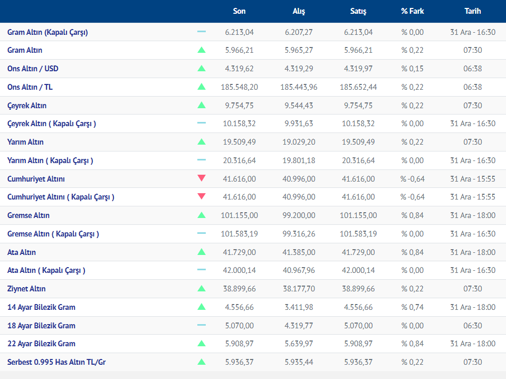Click the dash indicator for 18 Ayar Bilezik Gram
The width and height of the screenshot is (506, 379).
(x=202, y=325)
